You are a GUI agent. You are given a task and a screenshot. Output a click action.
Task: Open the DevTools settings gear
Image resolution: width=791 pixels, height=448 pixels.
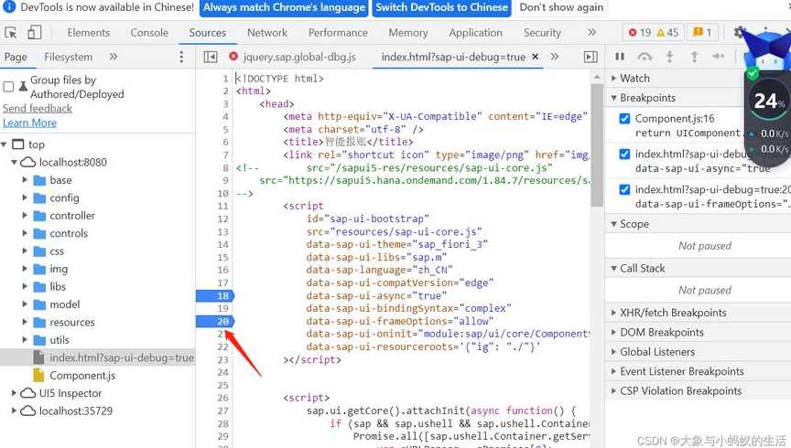(x=740, y=32)
